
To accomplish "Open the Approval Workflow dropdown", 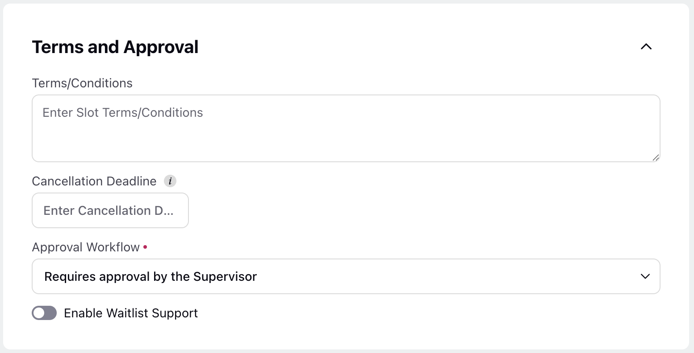I will (346, 276).
